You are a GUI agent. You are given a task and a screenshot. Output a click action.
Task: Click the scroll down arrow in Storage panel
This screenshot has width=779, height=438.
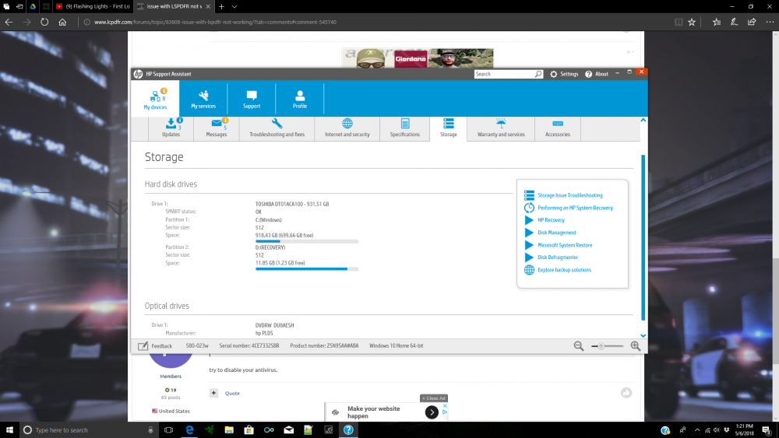point(643,336)
